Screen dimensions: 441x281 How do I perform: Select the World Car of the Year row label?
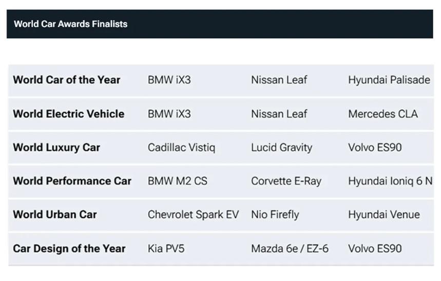67,80
